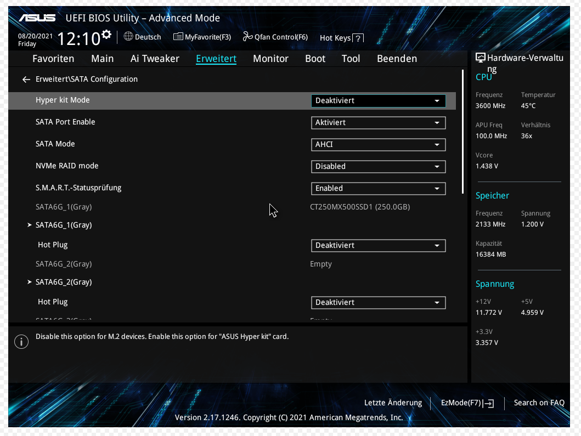
Task: Switch to the Favoriten tab
Action: pyautogui.click(x=53, y=59)
